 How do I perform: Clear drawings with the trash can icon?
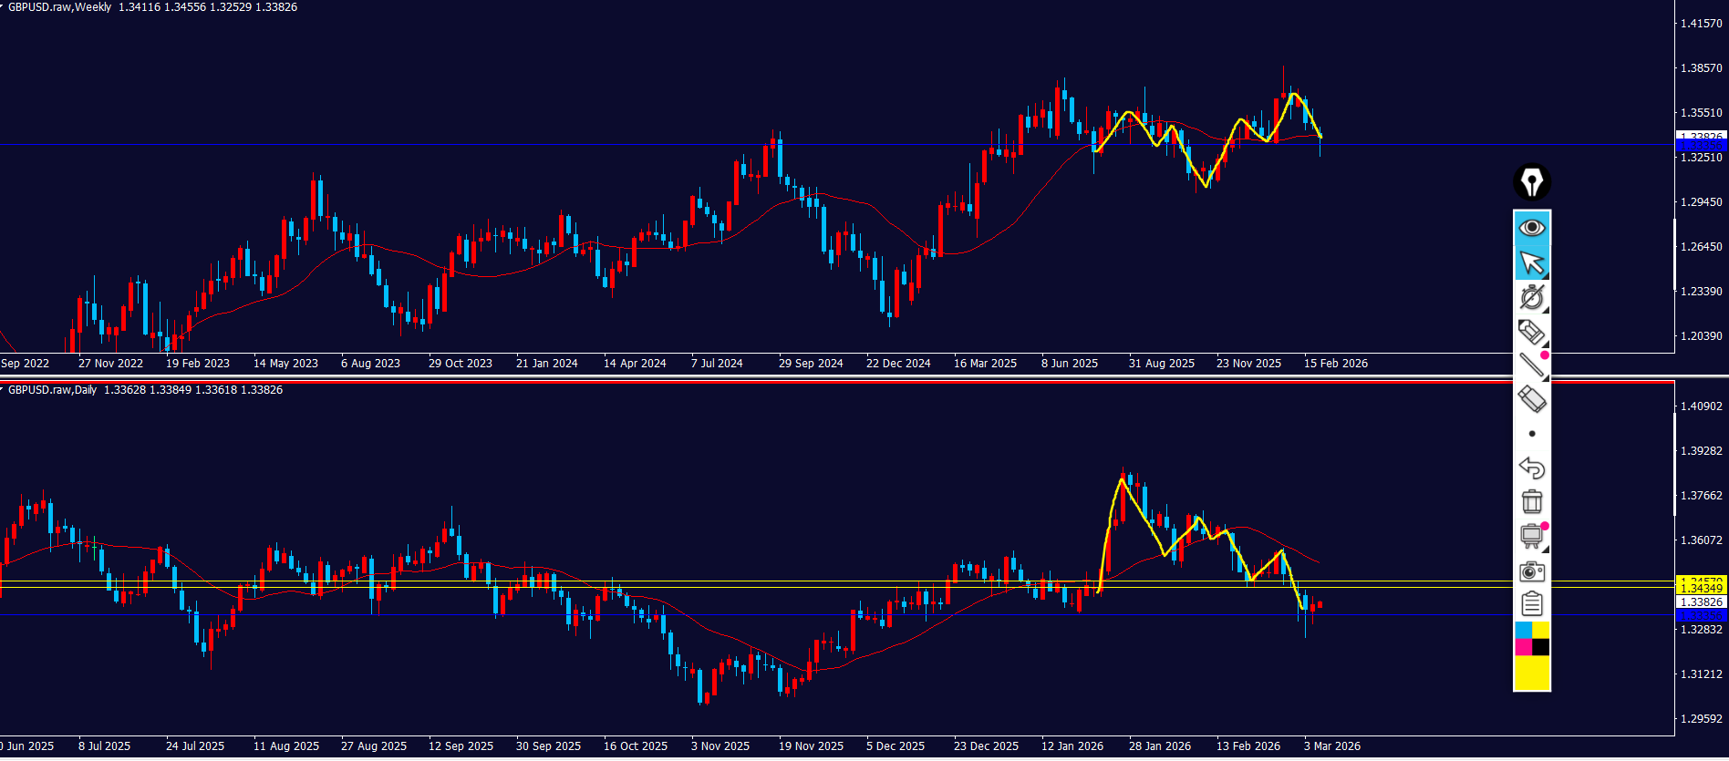[x=1532, y=501]
